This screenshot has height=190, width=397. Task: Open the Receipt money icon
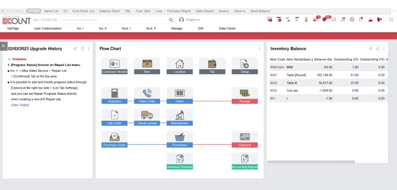[x=245, y=96]
